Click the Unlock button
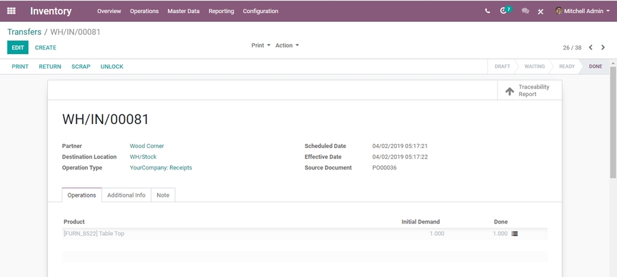The width and height of the screenshot is (617, 277). tap(112, 67)
